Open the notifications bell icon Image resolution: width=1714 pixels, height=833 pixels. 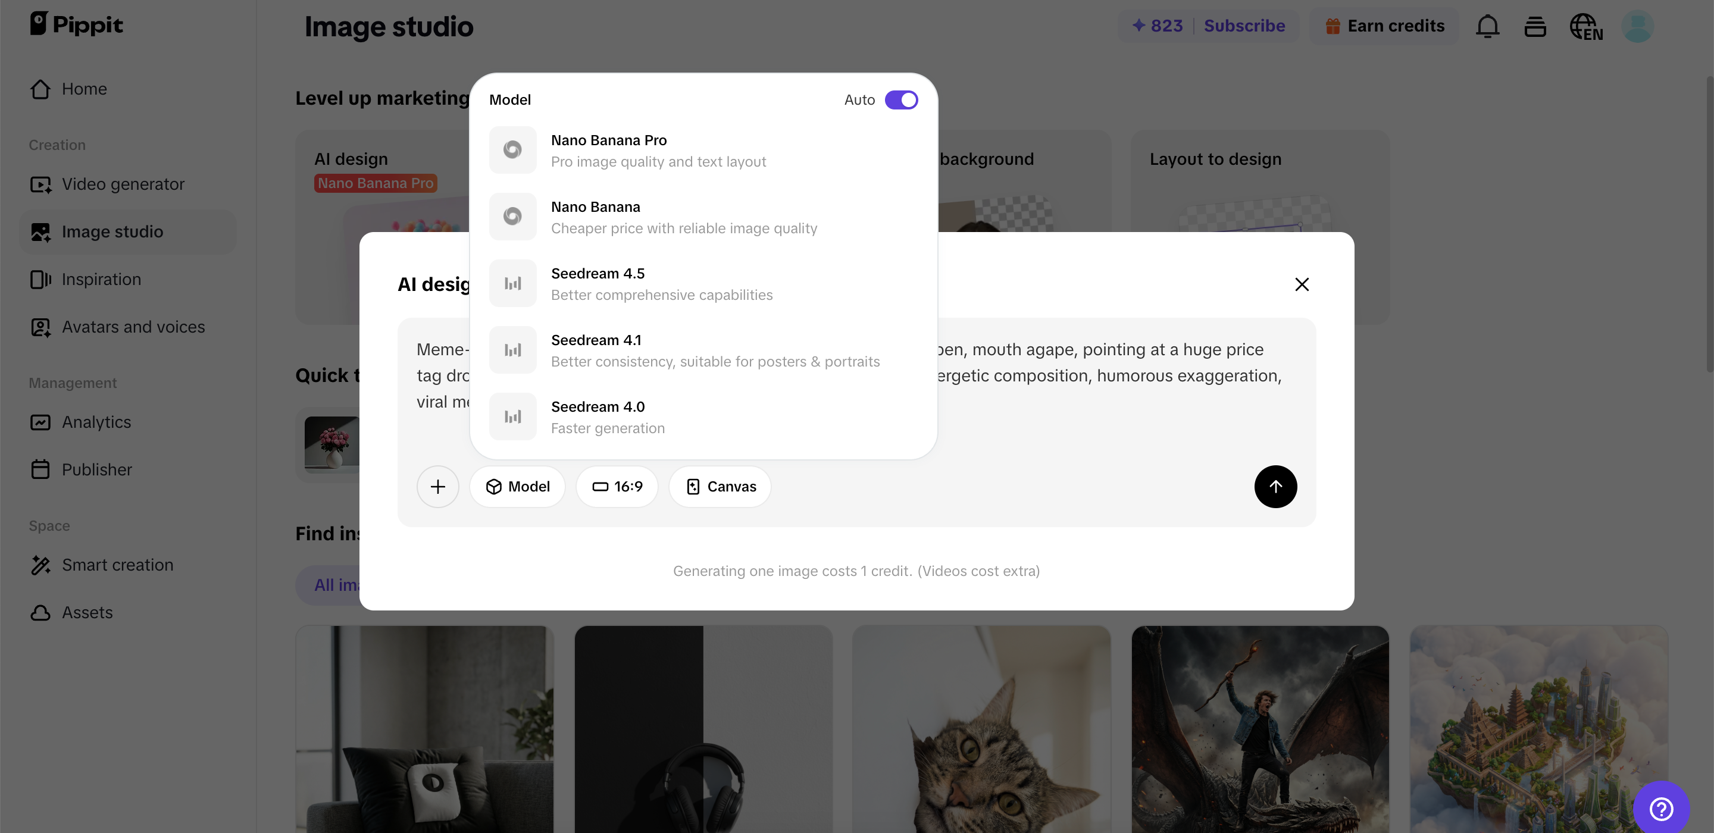(1487, 26)
